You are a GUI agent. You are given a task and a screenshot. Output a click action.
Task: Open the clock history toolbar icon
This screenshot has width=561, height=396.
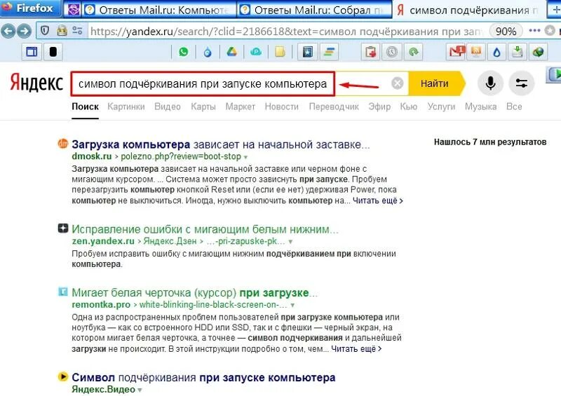click(392, 53)
